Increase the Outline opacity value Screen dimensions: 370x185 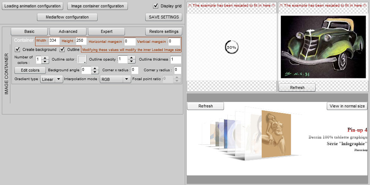tap(132, 58)
